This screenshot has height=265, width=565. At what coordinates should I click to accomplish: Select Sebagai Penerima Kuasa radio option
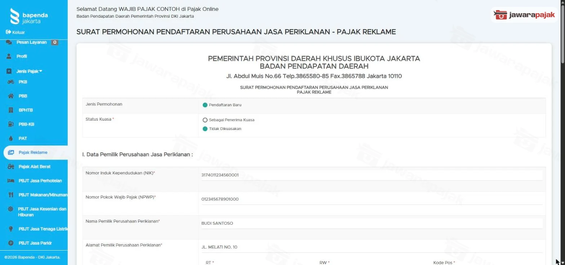pos(205,120)
